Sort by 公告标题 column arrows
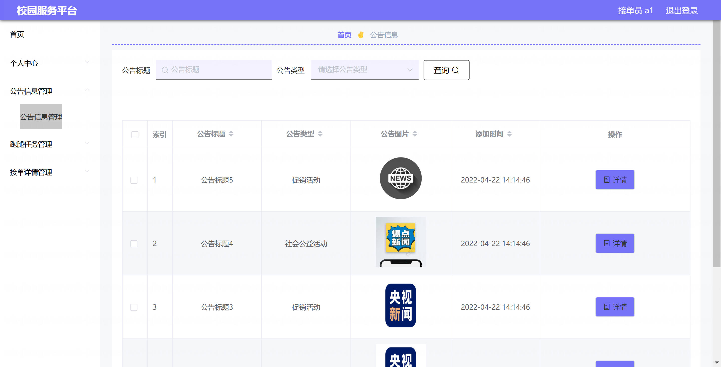 click(231, 134)
